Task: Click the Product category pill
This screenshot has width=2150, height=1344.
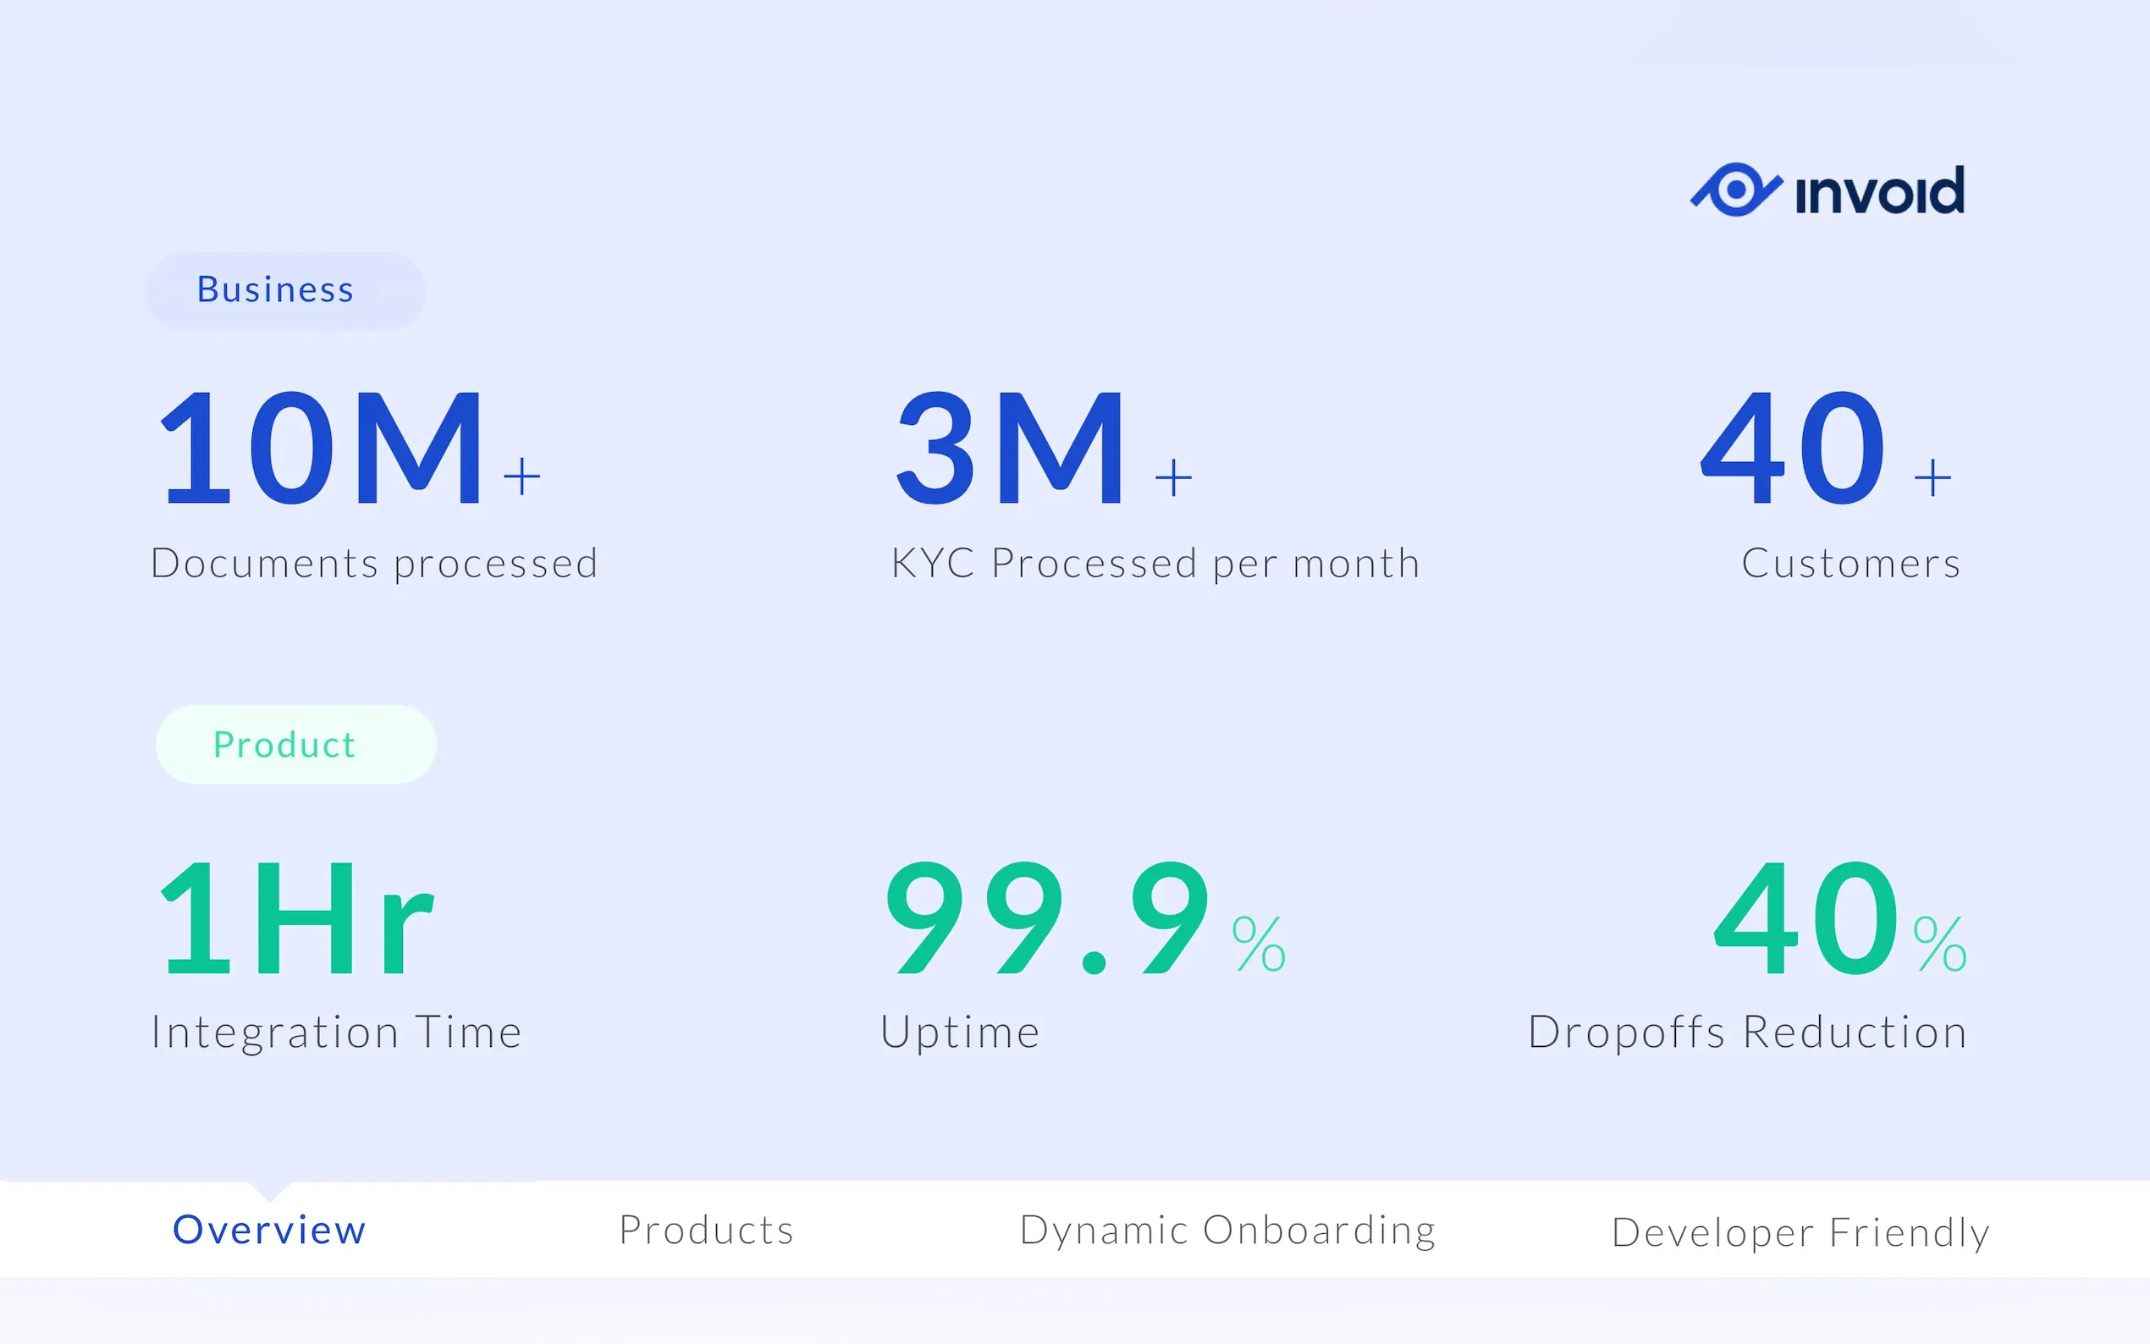Action: (295, 745)
